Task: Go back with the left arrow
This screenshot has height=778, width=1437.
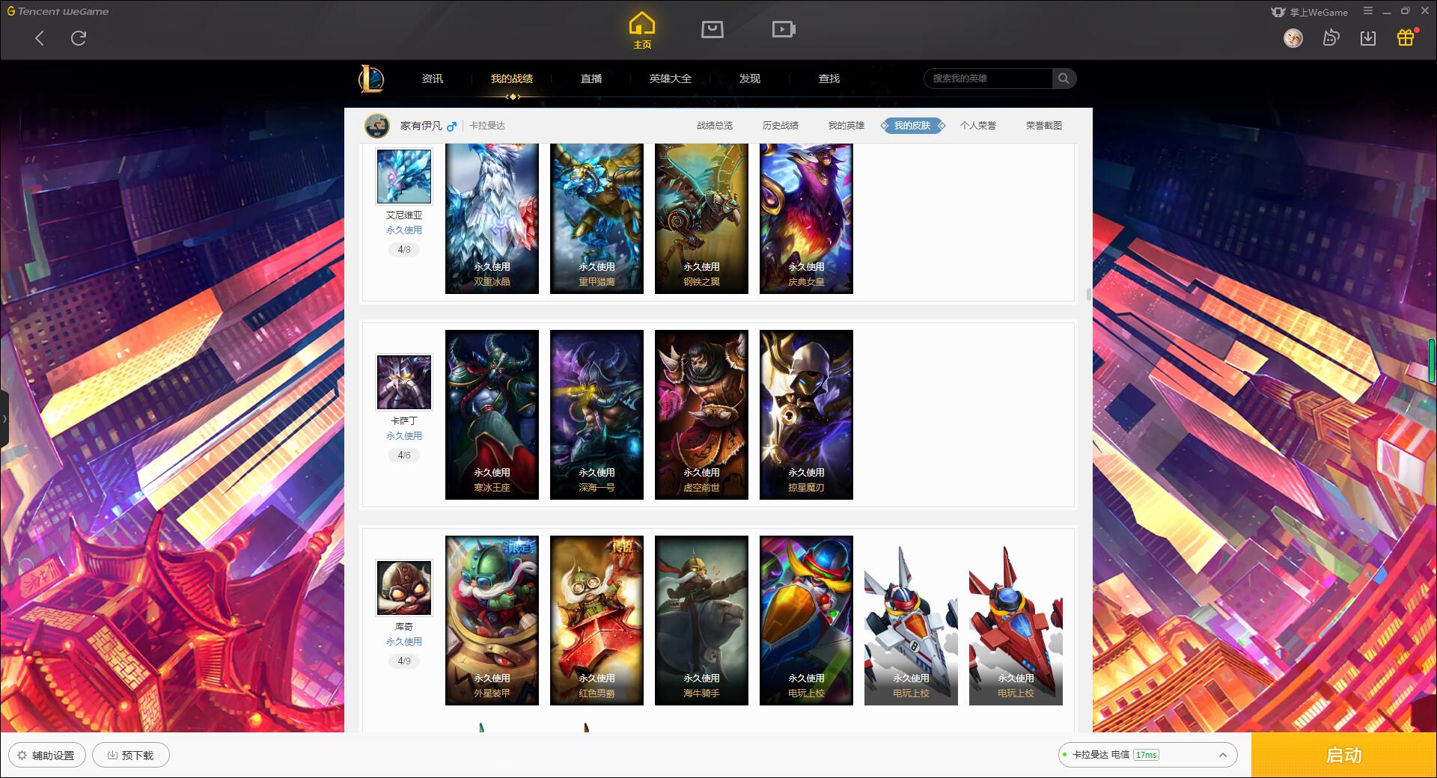Action: [40, 38]
